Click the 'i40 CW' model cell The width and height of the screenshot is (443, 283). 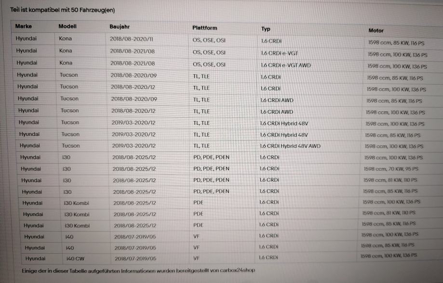coord(75,258)
